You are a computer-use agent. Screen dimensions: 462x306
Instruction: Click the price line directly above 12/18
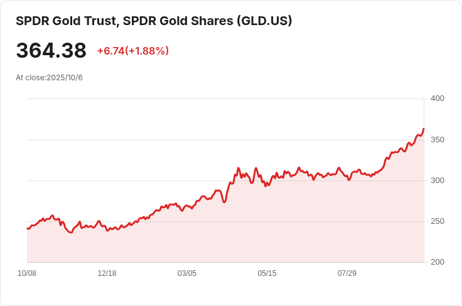click(107, 230)
